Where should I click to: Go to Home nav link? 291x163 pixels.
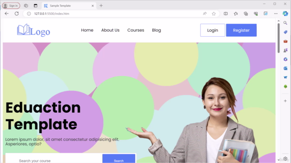(87, 30)
